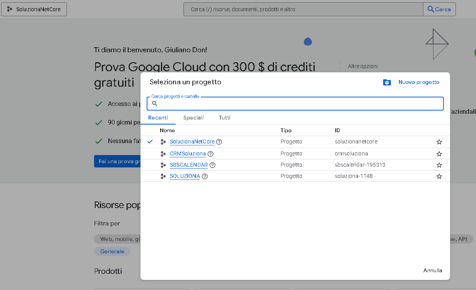Click the new project folder icon
Viewport: 476px width, 290px height.
[x=387, y=82]
